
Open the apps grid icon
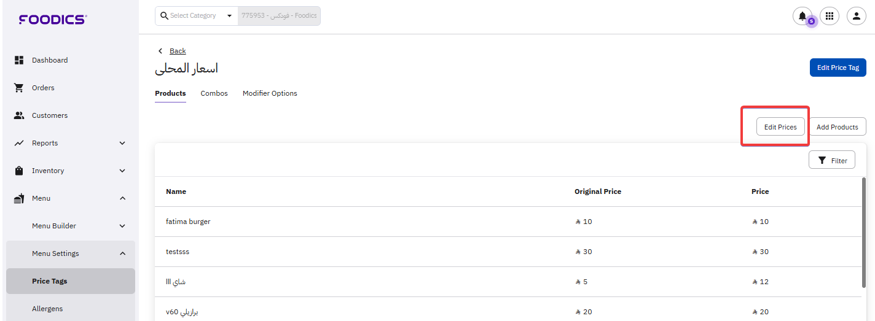[x=830, y=16]
